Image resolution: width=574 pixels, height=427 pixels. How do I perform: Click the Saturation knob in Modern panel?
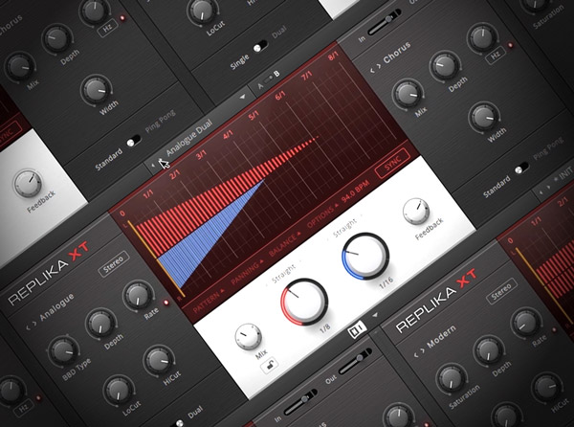[452, 378]
